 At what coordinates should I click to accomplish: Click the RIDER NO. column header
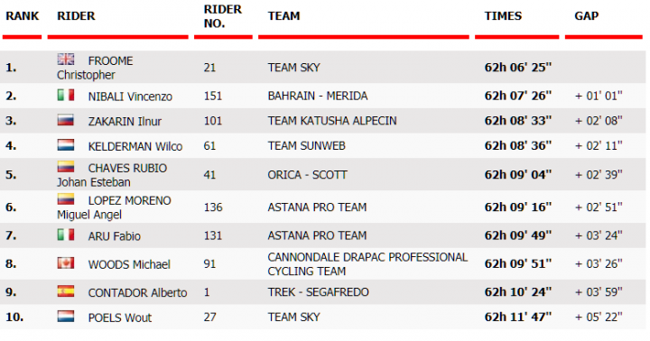[223, 16]
